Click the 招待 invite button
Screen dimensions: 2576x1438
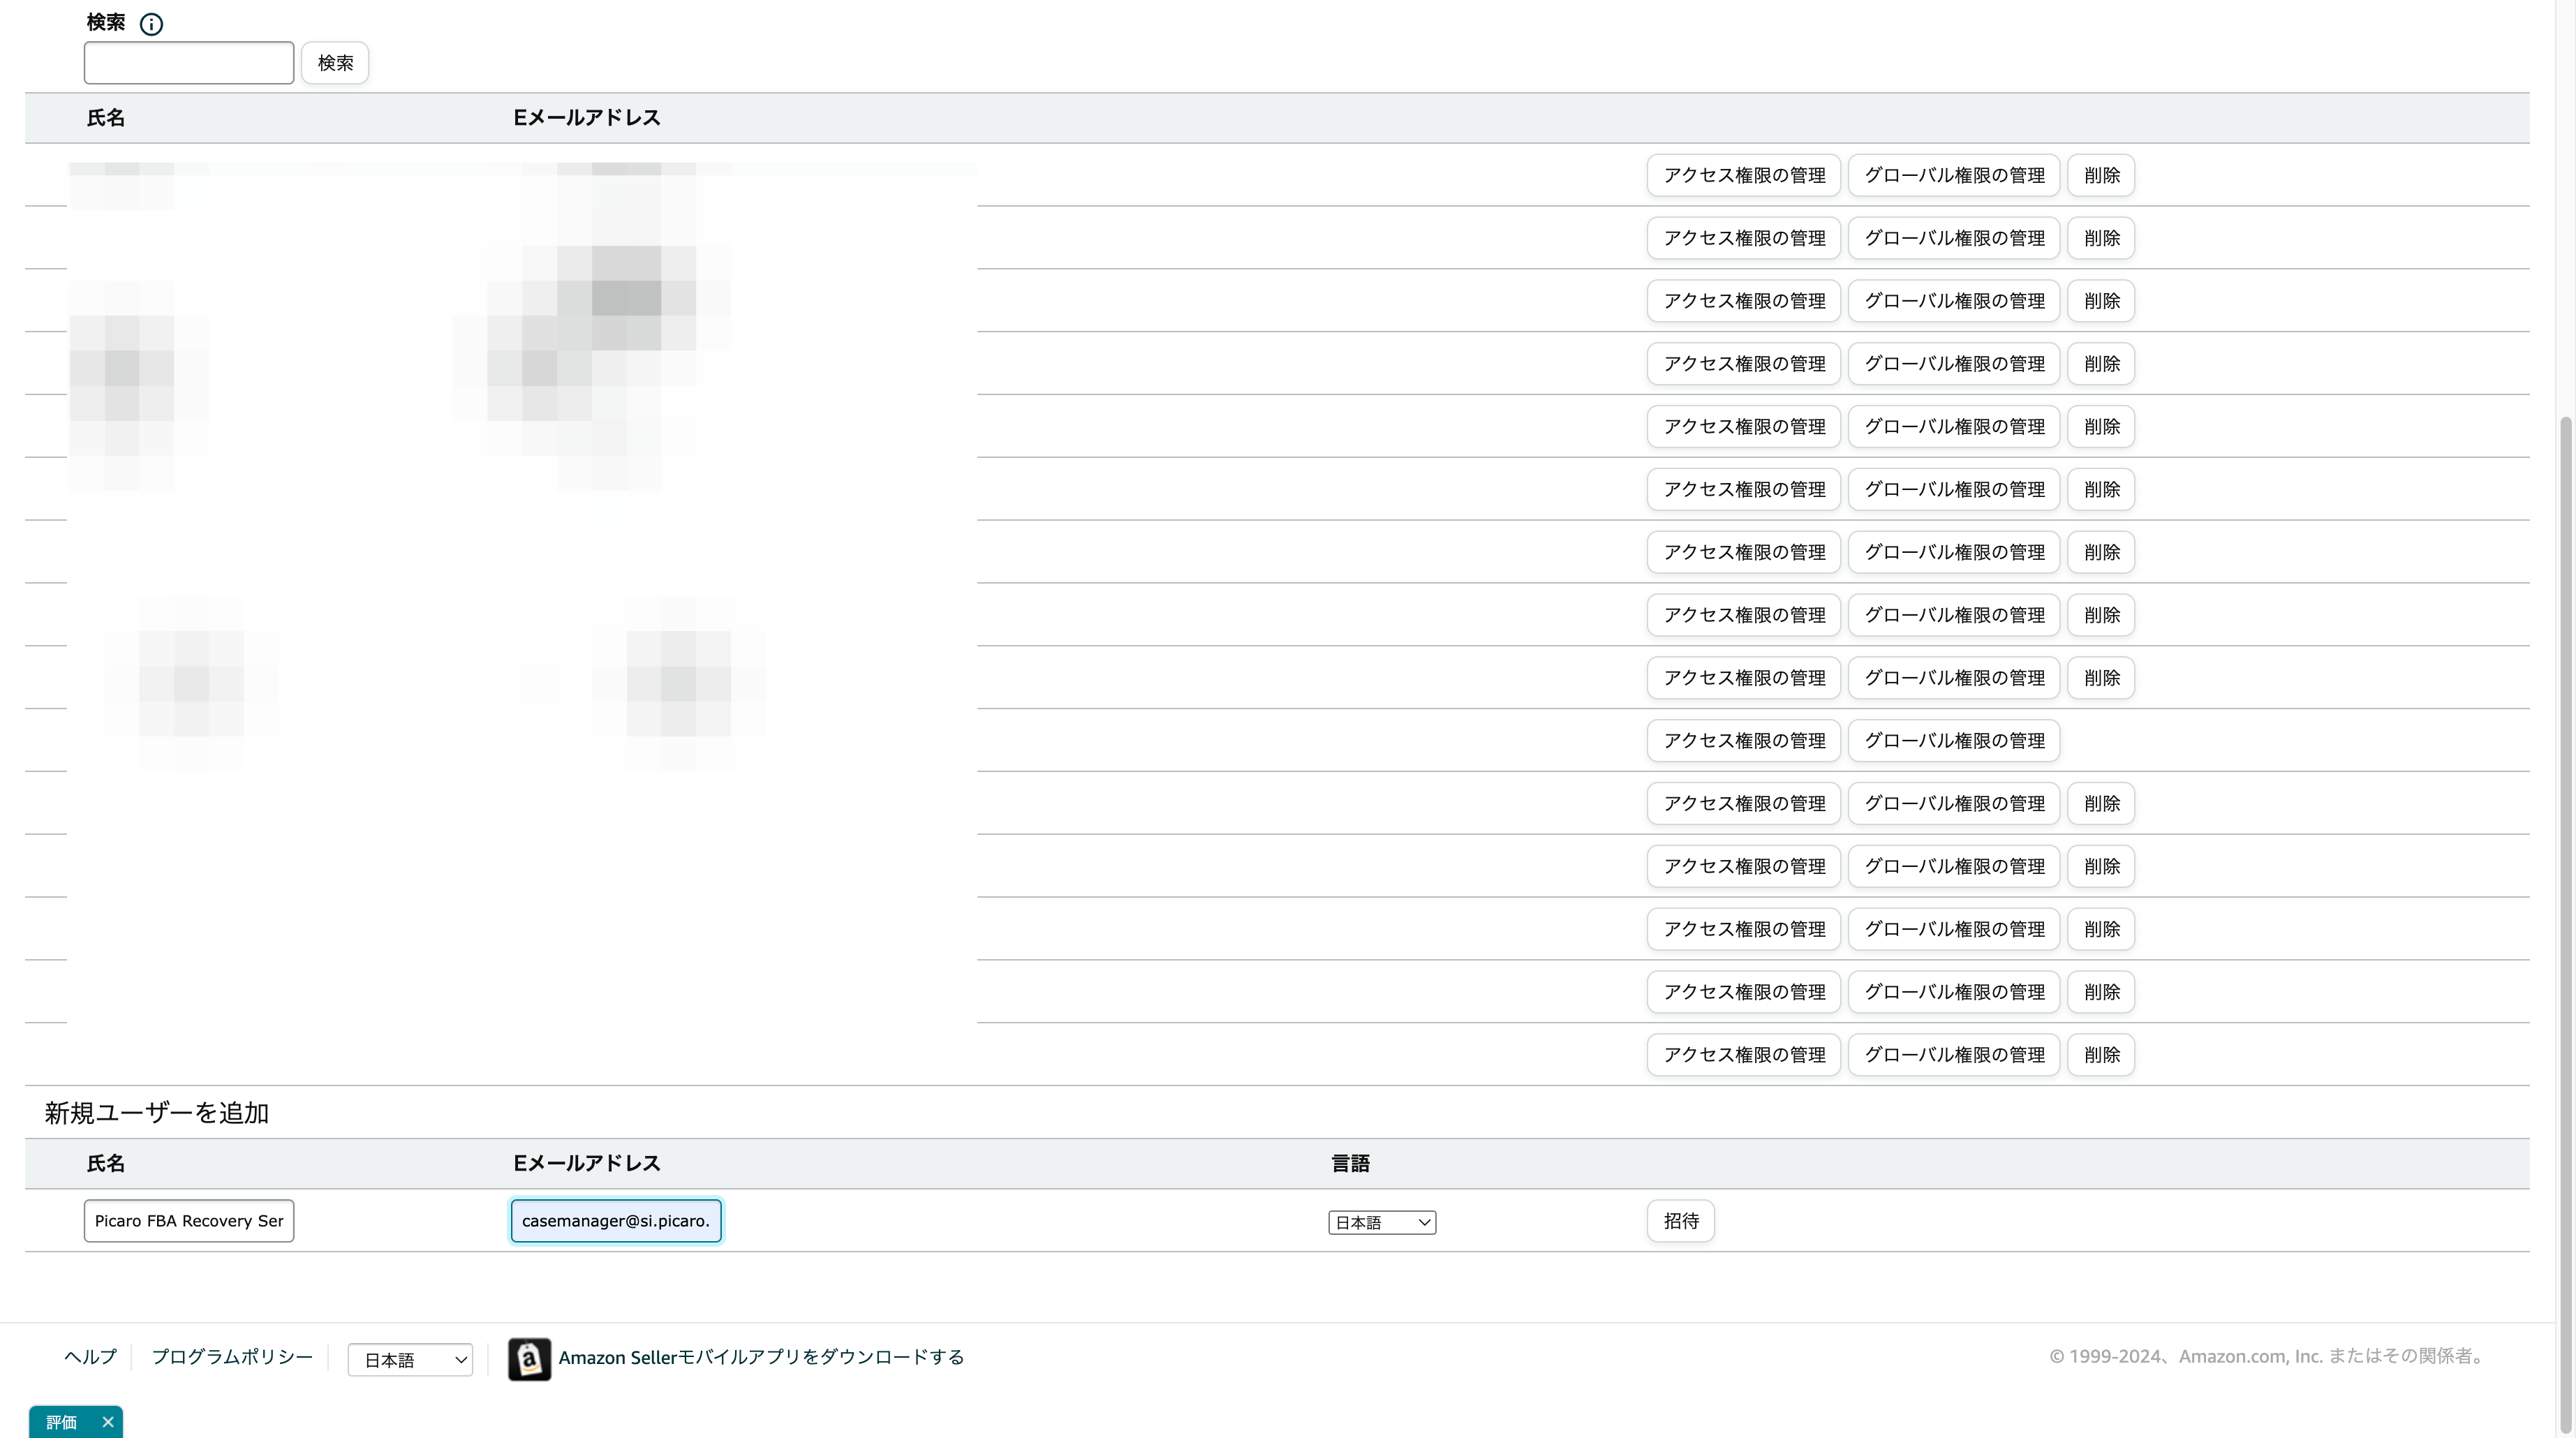point(1681,1221)
